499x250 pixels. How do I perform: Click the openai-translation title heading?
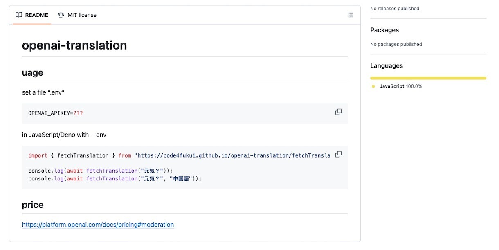pyautogui.click(x=74, y=45)
